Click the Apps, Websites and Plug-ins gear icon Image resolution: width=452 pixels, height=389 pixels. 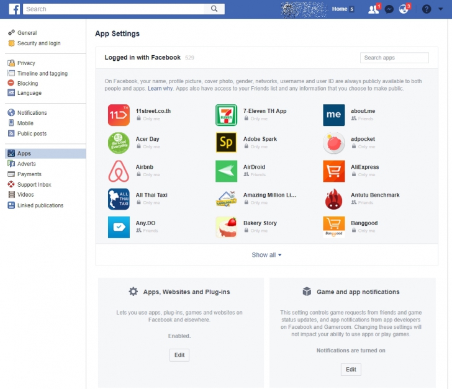133,292
